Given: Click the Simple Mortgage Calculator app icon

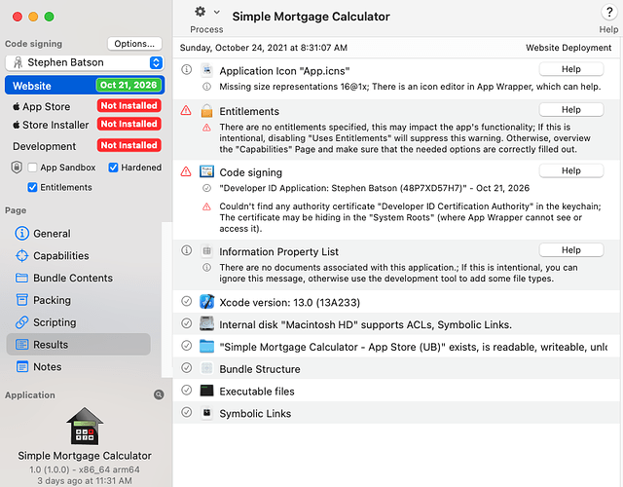Looking at the screenshot, I should (x=85, y=426).
